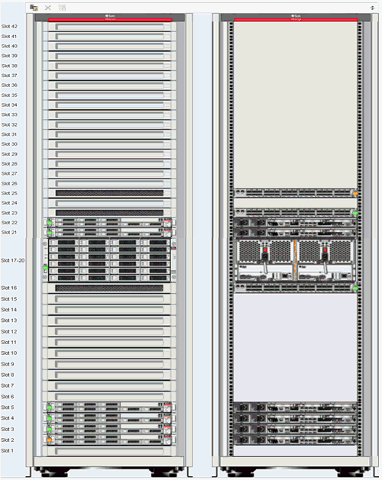
Task: Click the empty filler panel in Slot 1
Action: click(109, 451)
